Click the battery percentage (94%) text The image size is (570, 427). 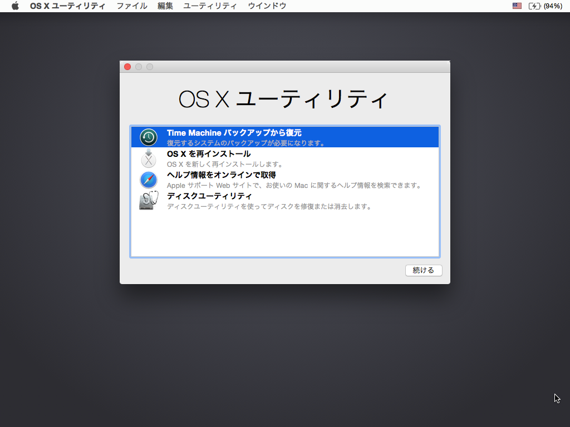[x=553, y=6]
